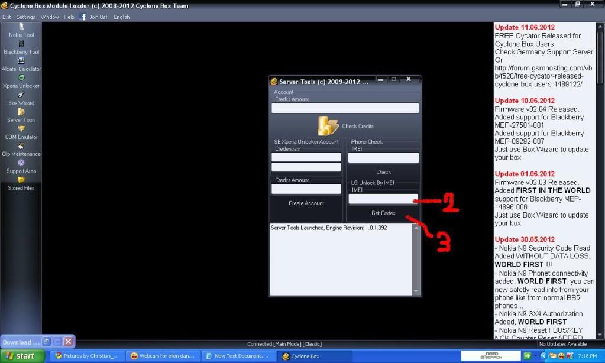Click the second SE Xperia Credentials field
Viewport: 605px width, 363px height.
pyautogui.click(x=306, y=167)
